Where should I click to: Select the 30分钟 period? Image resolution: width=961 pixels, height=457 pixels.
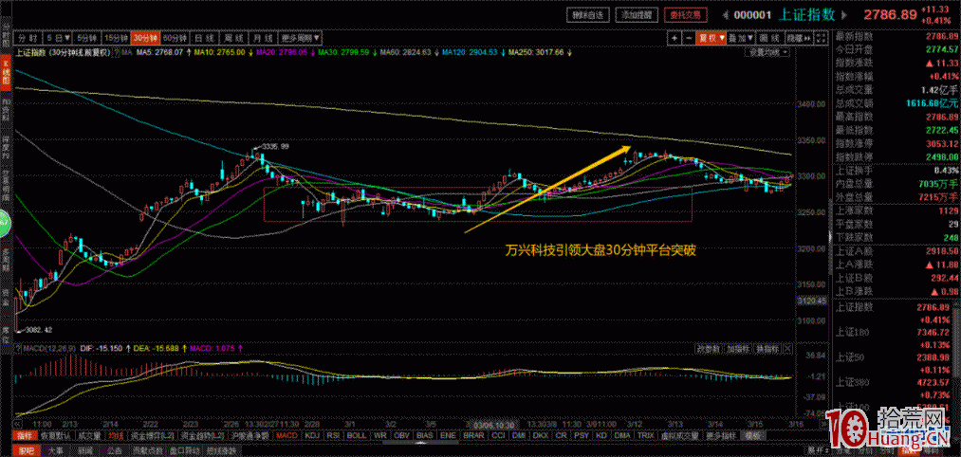146,38
